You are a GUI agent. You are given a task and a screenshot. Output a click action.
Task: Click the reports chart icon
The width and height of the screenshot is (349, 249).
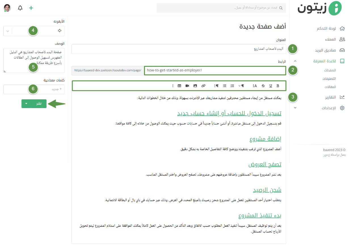[342, 97]
